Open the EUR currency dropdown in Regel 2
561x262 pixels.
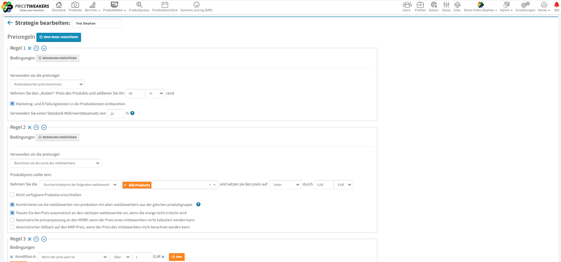[344, 185]
